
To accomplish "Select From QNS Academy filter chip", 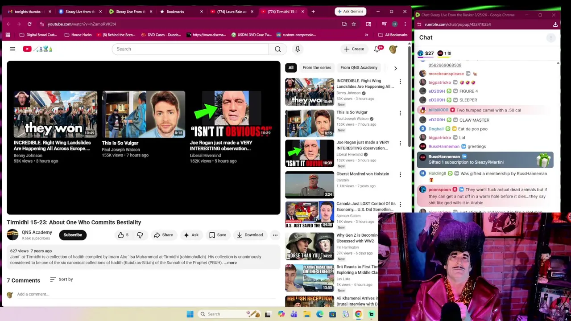I will click(359, 68).
